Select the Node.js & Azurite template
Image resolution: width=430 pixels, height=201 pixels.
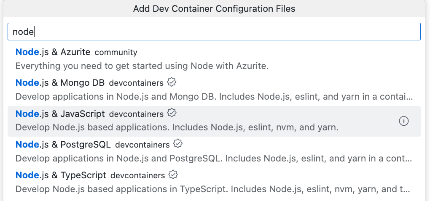pos(53,52)
